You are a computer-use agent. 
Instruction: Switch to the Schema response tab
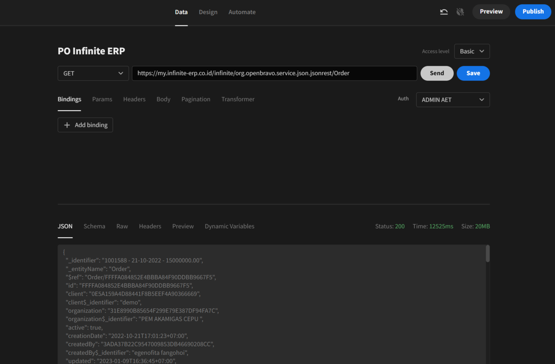94,226
